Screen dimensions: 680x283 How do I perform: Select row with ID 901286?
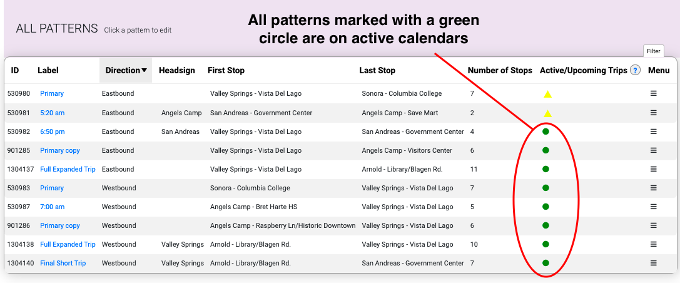click(x=340, y=225)
